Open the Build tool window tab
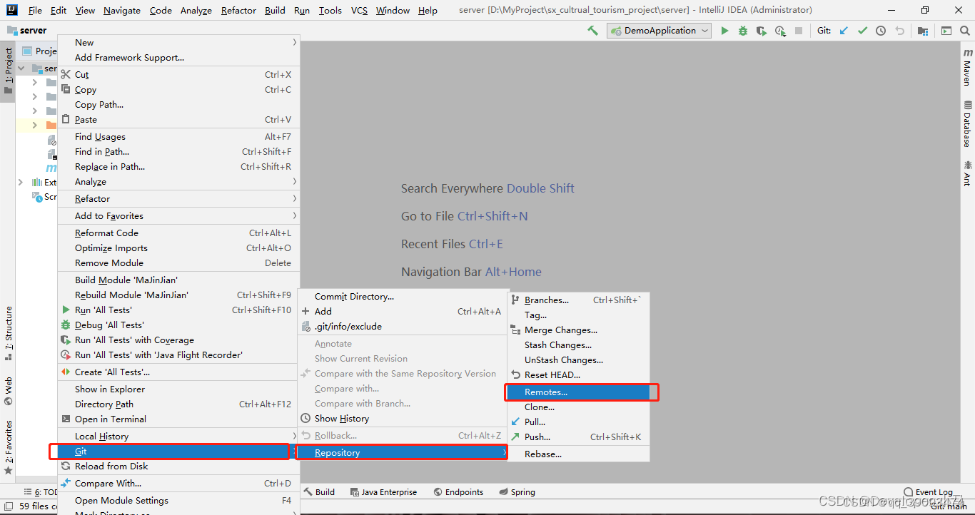Viewport: 975px width, 515px height. (319, 492)
